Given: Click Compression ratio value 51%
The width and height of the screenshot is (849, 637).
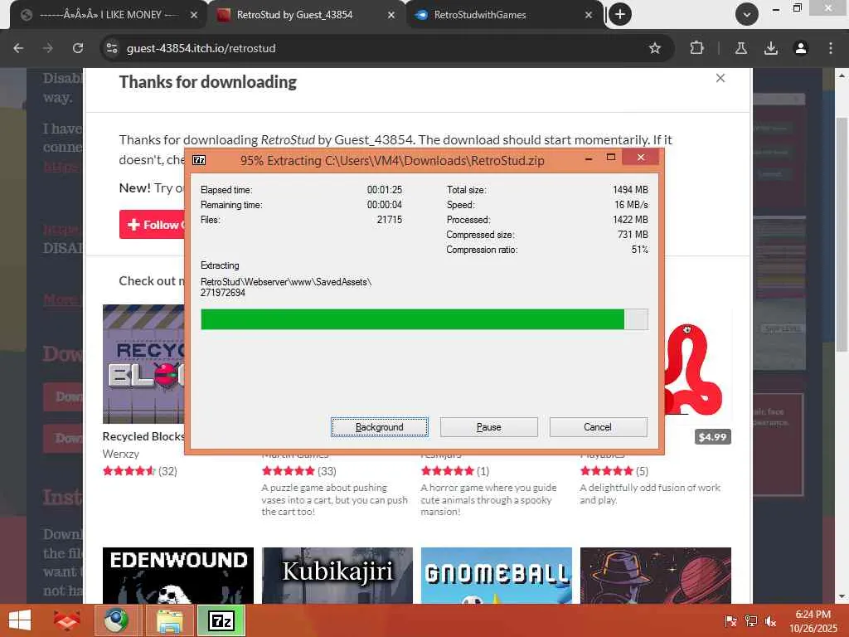Looking at the screenshot, I should tap(639, 250).
